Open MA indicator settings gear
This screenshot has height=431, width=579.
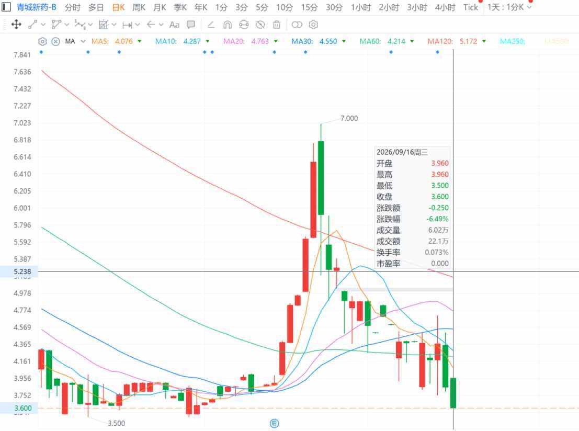42,41
